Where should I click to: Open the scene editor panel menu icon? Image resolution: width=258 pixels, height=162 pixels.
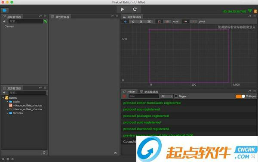pyautogui.click(x=255, y=16)
